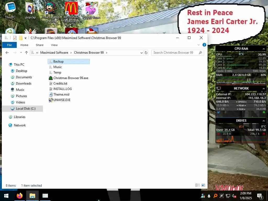Open Explorer help question mark icon
Viewport: 268px width, 201px height.
pyautogui.click(x=204, y=45)
